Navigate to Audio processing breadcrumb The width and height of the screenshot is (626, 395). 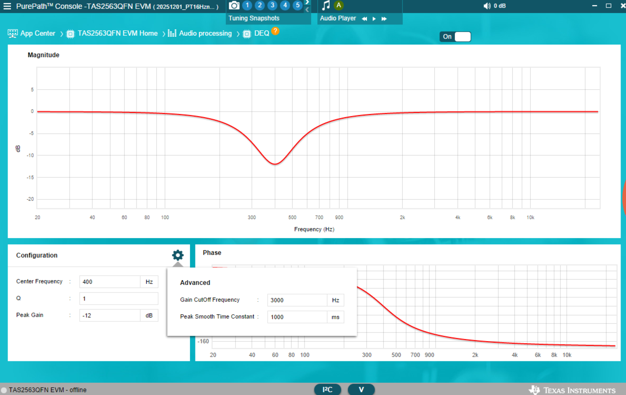pos(206,33)
